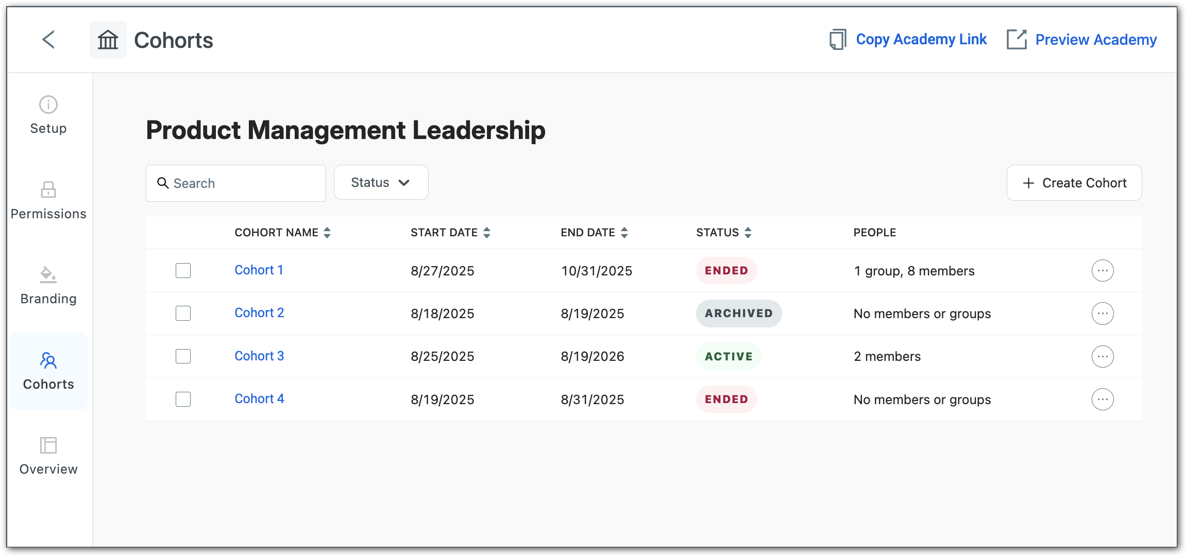
Task: Open the more options menu for Cohort 3
Action: tap(1102, 356)
